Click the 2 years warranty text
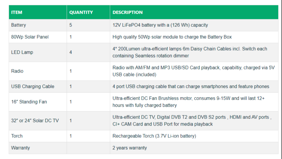The width and height of the screenshot is (282, 159). point(130,148)
